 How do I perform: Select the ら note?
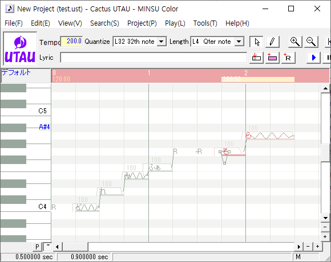tap(270, 136)
